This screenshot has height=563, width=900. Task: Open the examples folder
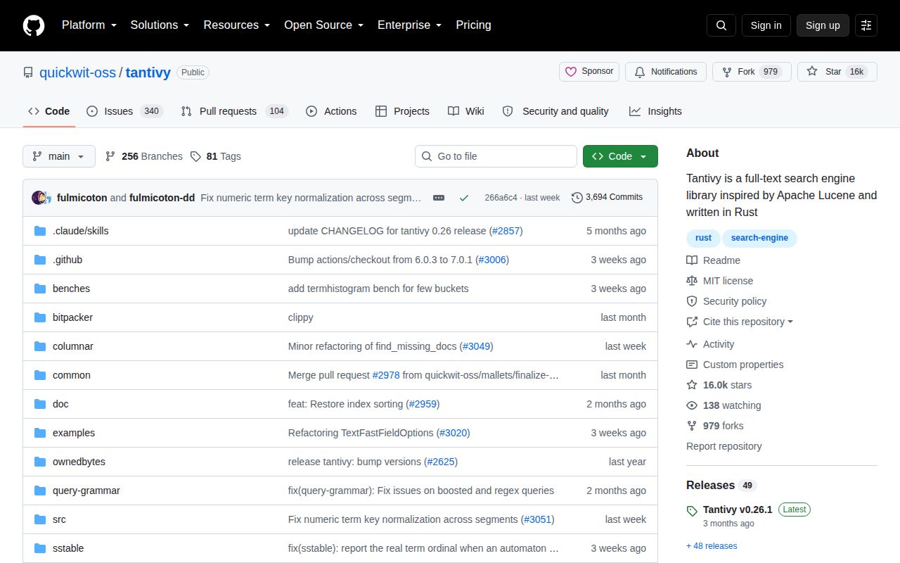tap(74, 433)
